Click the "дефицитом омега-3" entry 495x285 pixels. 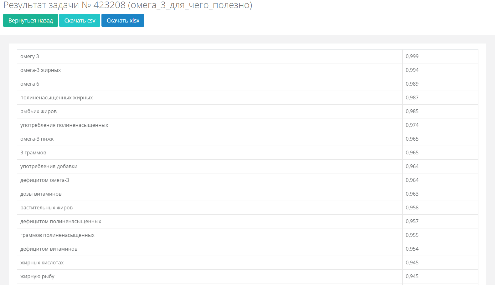click(x=45, y=180)
